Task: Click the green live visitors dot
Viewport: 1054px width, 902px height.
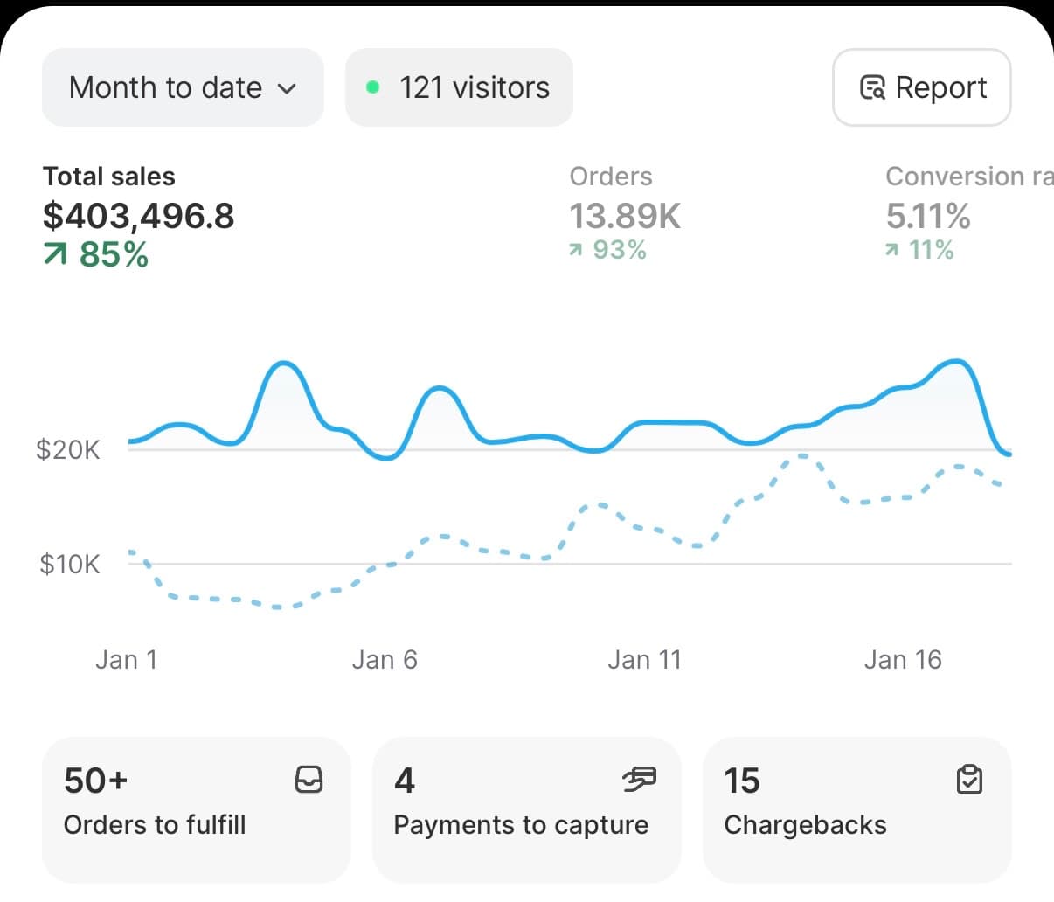Action: pyautogui.click(x=374, y=87)
